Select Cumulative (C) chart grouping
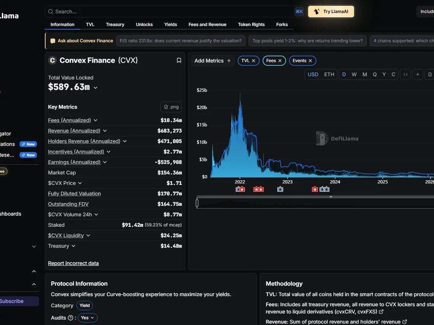Image resolution: width=434 pixels, height=325 pixels. (x=393, y=74)
